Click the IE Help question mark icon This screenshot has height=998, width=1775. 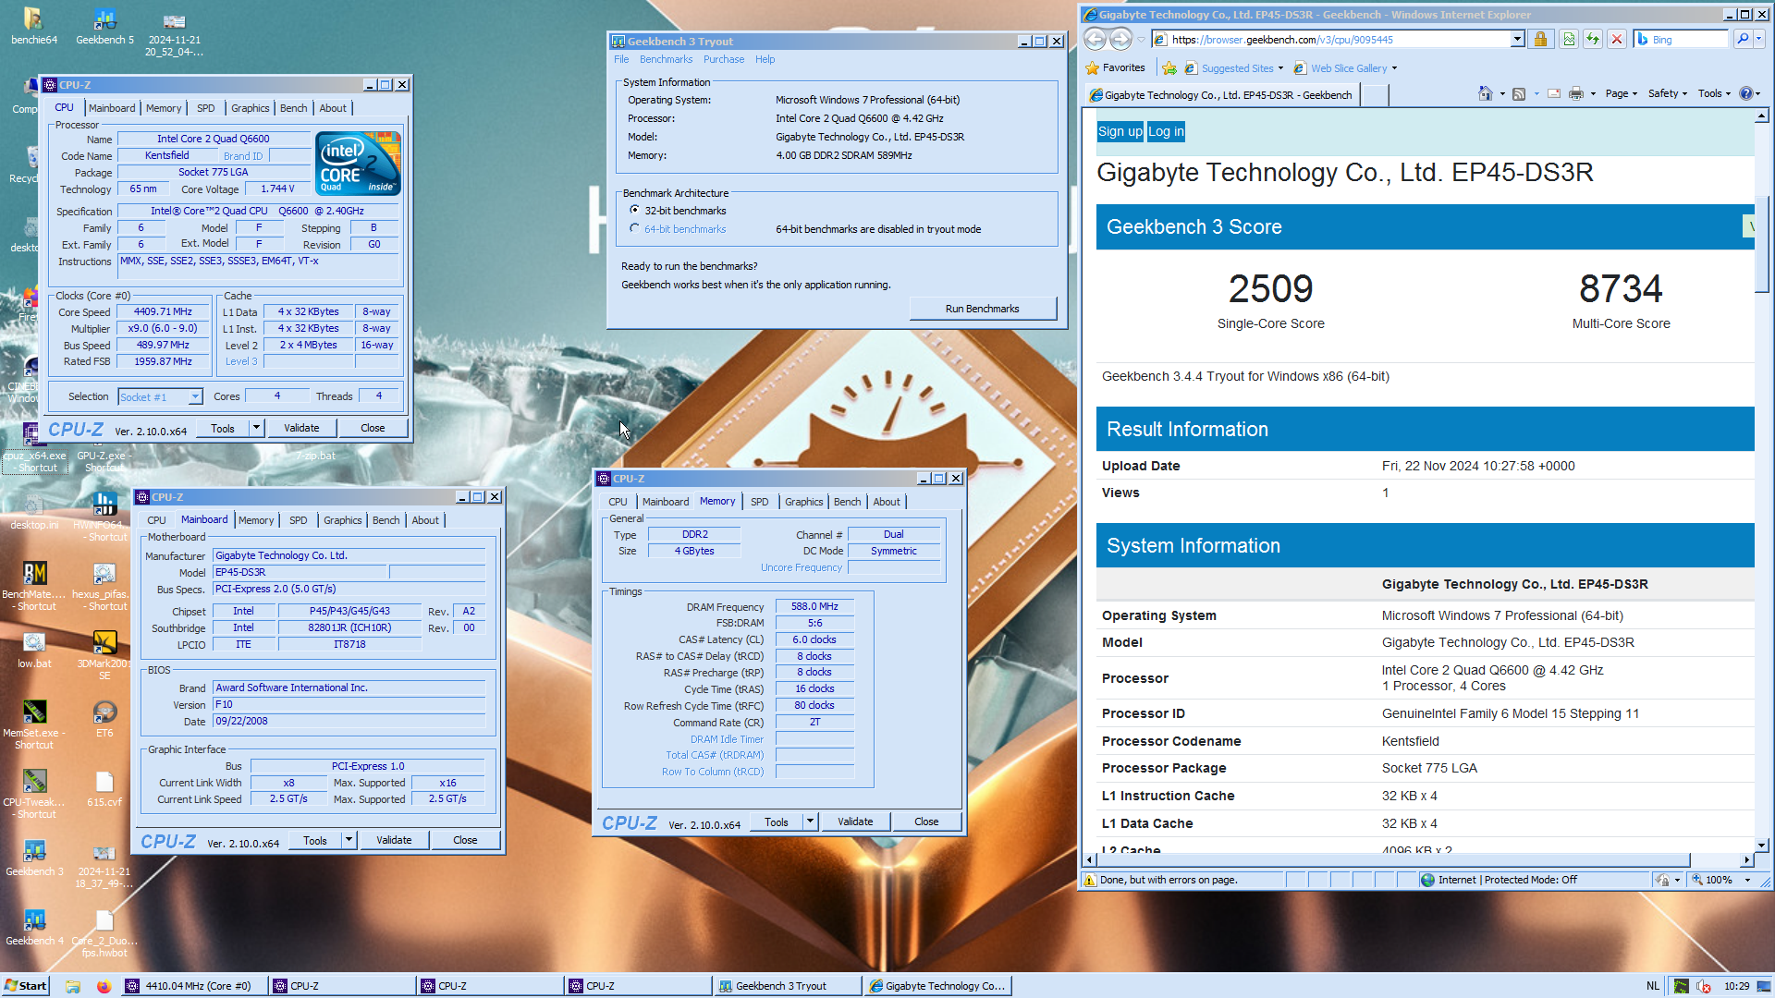[1745, 93]
